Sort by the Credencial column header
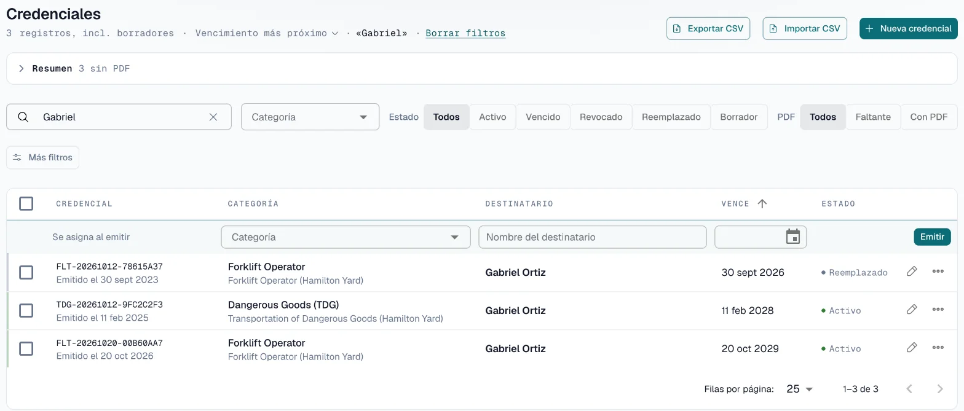Viewport: 964px width, 411px height. click(x=84, y=203)
